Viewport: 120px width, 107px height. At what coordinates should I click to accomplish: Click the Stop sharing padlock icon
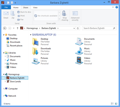click(64, 13)
